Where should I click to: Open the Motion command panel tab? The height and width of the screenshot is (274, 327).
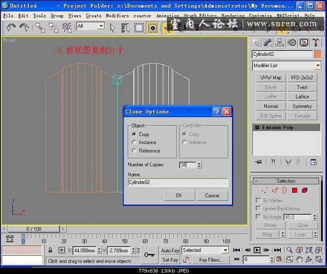292,42
